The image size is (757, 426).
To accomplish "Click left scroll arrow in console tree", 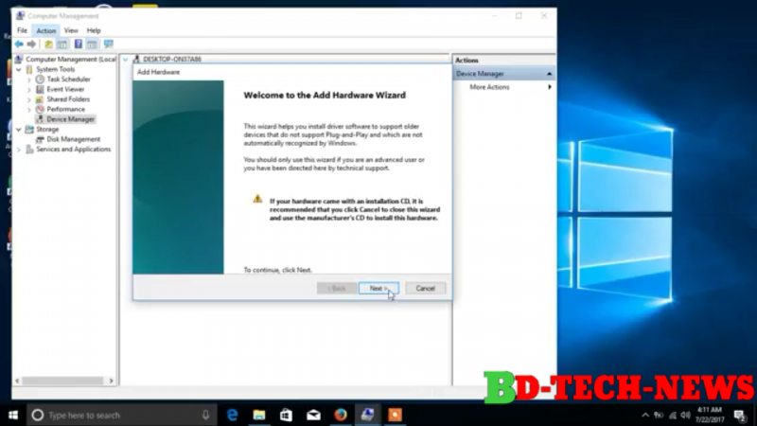I will (17, 381).
